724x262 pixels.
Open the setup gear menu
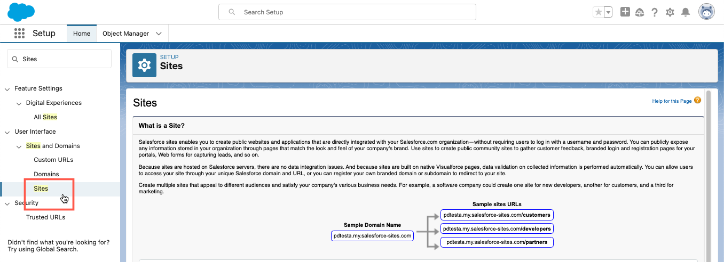[670, 12]
